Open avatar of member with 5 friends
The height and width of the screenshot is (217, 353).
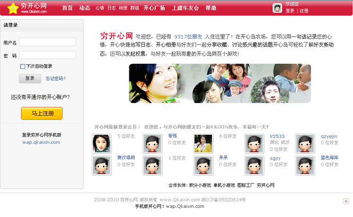(101, 143)
